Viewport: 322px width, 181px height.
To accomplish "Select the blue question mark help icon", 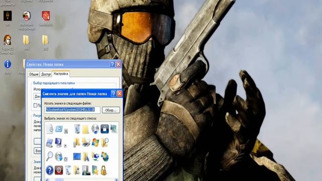I will [x=49, y=170].
